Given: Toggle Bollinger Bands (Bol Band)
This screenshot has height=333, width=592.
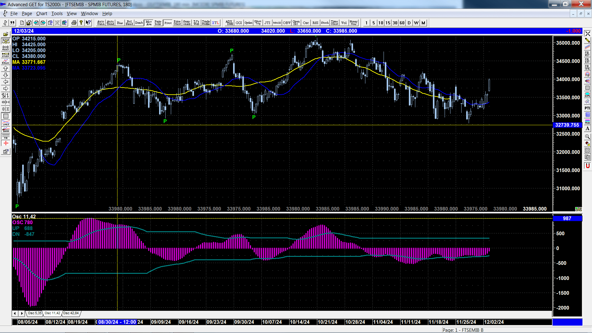Looking at the screenshot, I should pyautogui.click(x=129, y=23).
